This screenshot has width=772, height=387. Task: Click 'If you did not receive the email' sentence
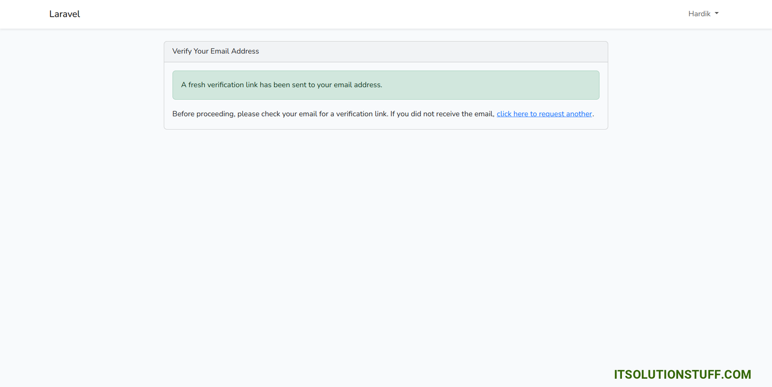click(x=442, y=114)
